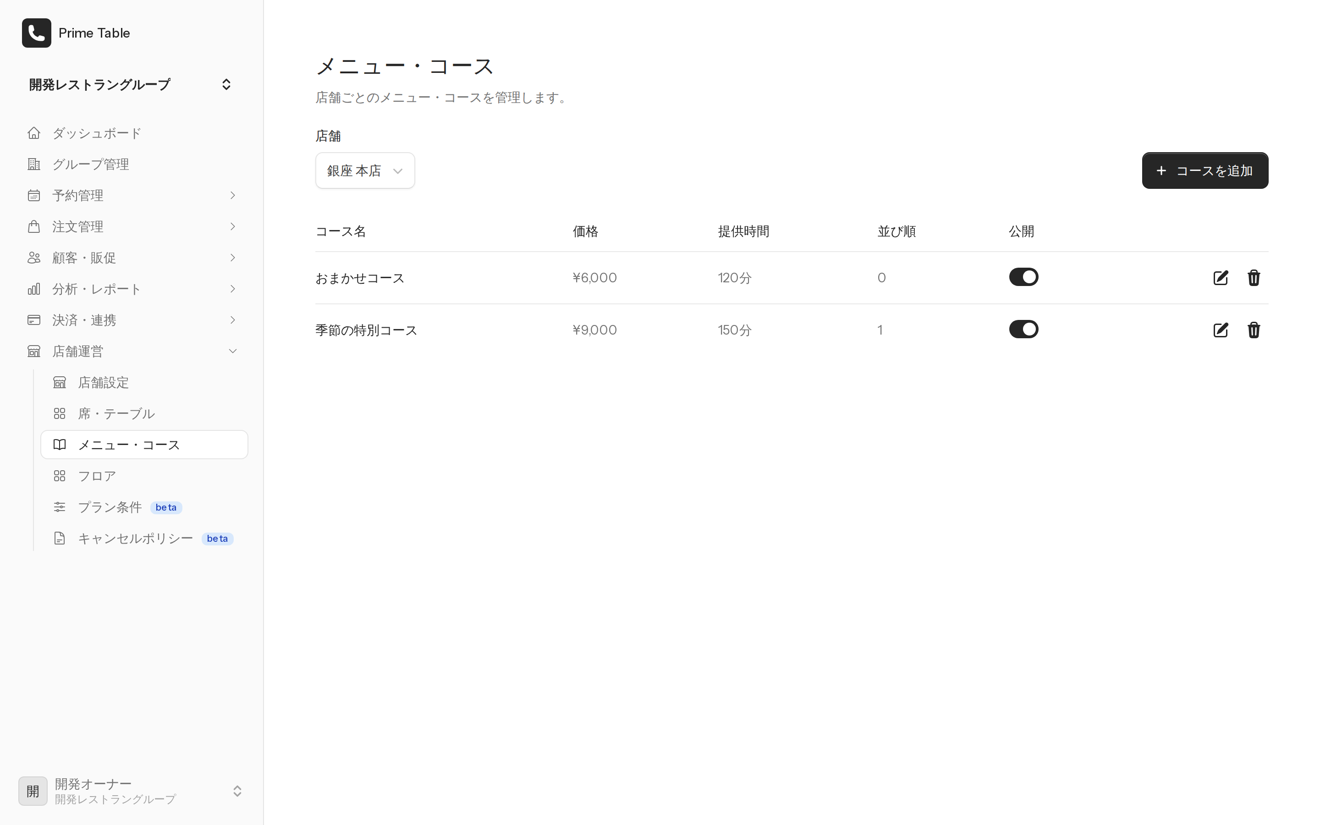
Task: Go to ダッシュボード in sidebar
Action: (x=131, y=133)
